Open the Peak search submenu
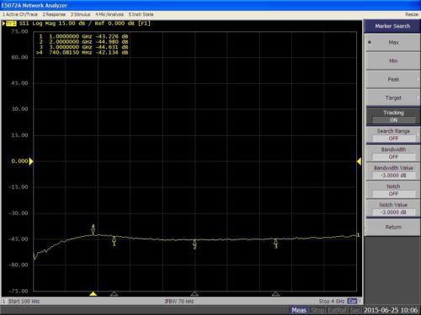 (x=393, y=79)
